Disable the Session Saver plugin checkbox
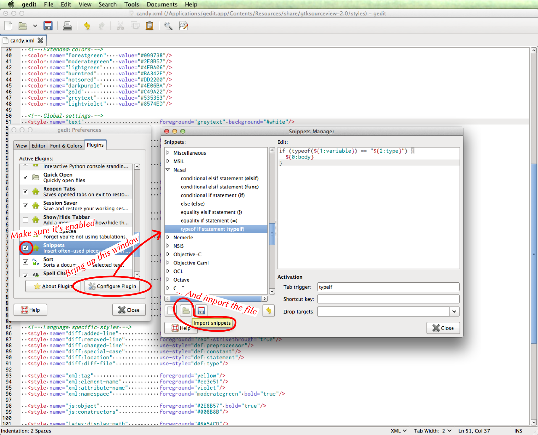 (26, 206)
